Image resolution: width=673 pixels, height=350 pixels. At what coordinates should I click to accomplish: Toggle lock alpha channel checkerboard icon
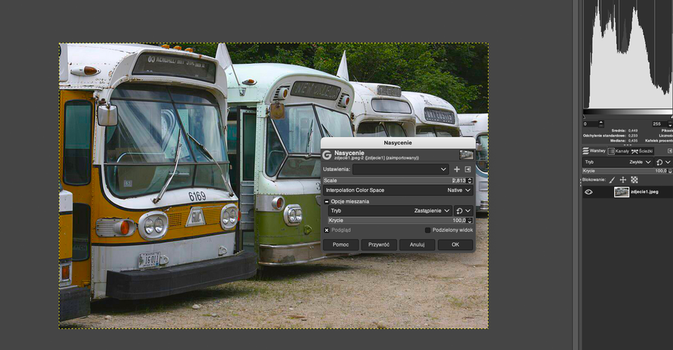[x=634, y=180]
